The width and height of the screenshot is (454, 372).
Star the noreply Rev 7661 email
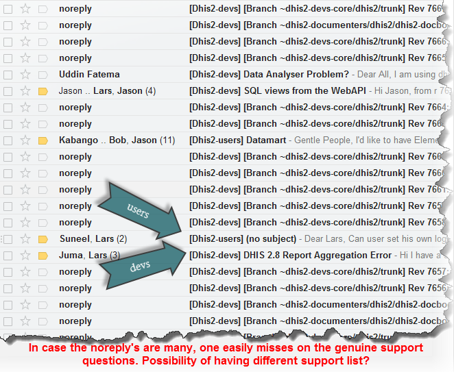[x=25, y=190]
